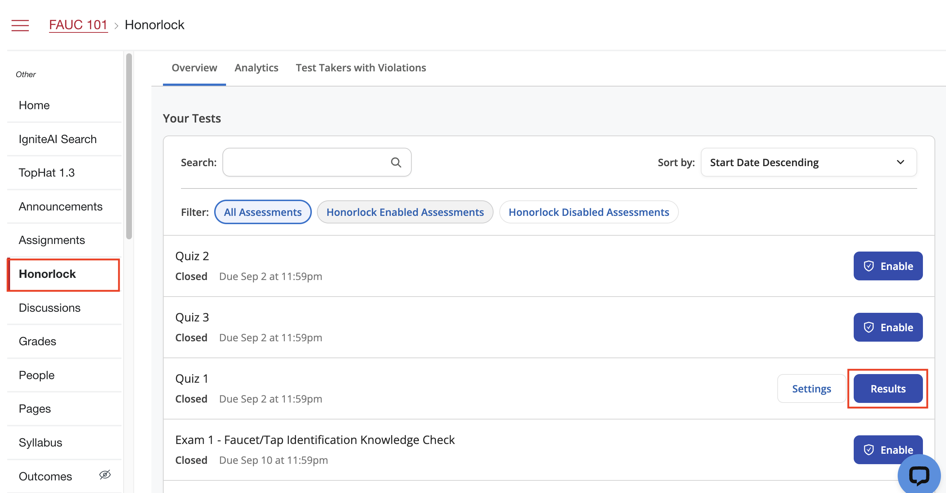Open Discussions in course navigation
946x493 pixels.
click(x=50, y=308)
